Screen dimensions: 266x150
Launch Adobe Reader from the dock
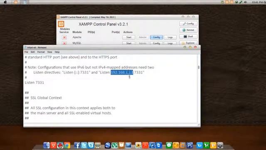click(x=145, y=145)
